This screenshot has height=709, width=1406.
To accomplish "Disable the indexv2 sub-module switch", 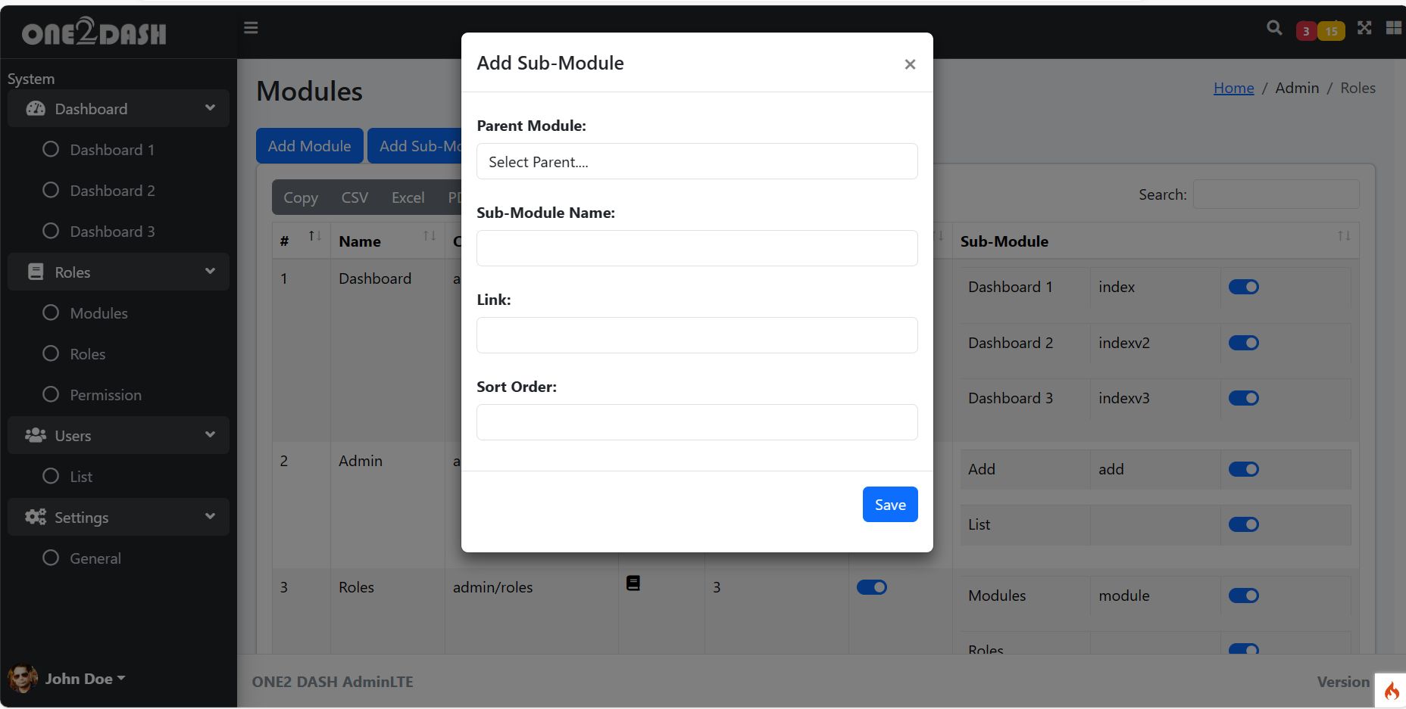I will (x=1243, y=343).
